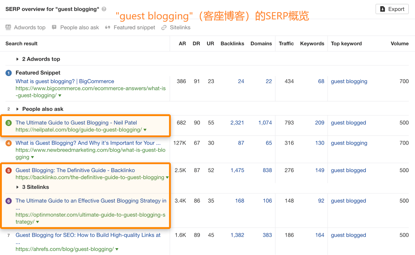415x255 pixels.
Task: Click the position 1 badge for Featured Snippet
Action: (9, 73)
